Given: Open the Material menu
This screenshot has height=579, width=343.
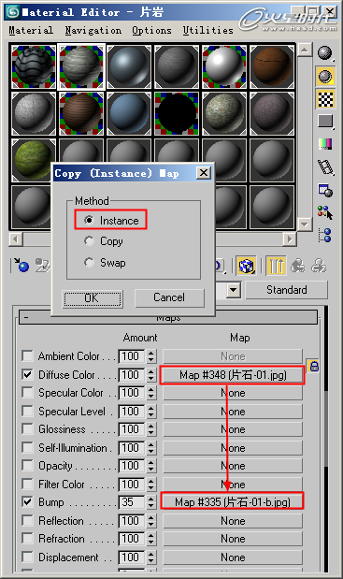Looking at the screenshot, I should pyautogui.click(x=31, y=30).
